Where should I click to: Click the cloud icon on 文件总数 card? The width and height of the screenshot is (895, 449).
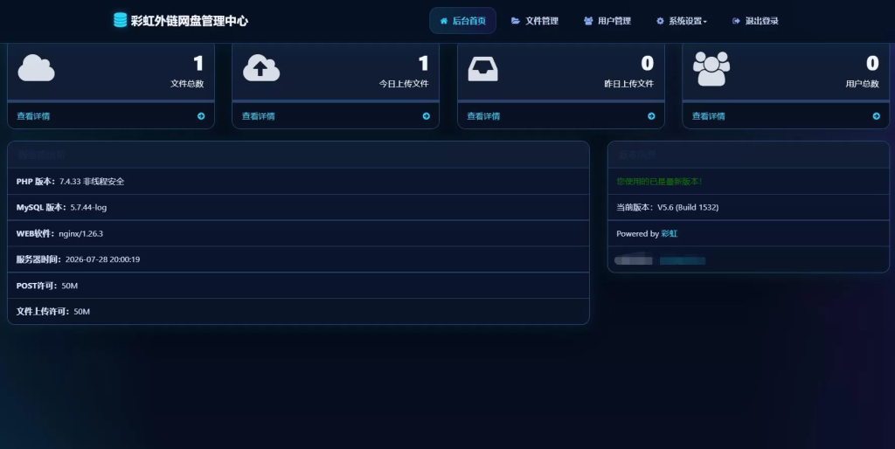click(x=36, y=68)
